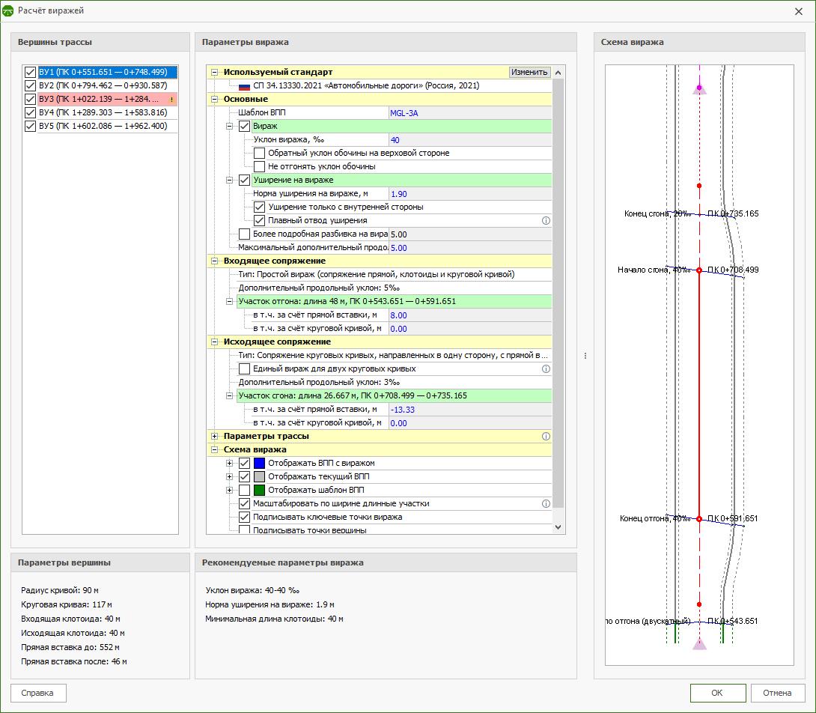
Task: Click blue swatch for ВПП с виражом
Action: (260, 464)
